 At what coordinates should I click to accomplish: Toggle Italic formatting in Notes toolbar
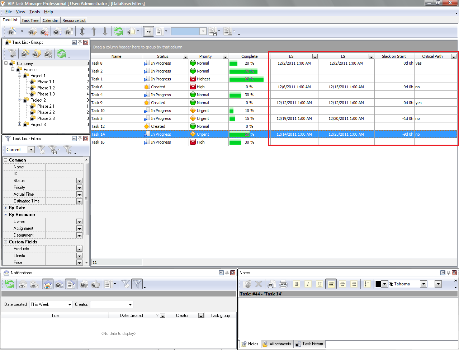click(x=308, y=284)
